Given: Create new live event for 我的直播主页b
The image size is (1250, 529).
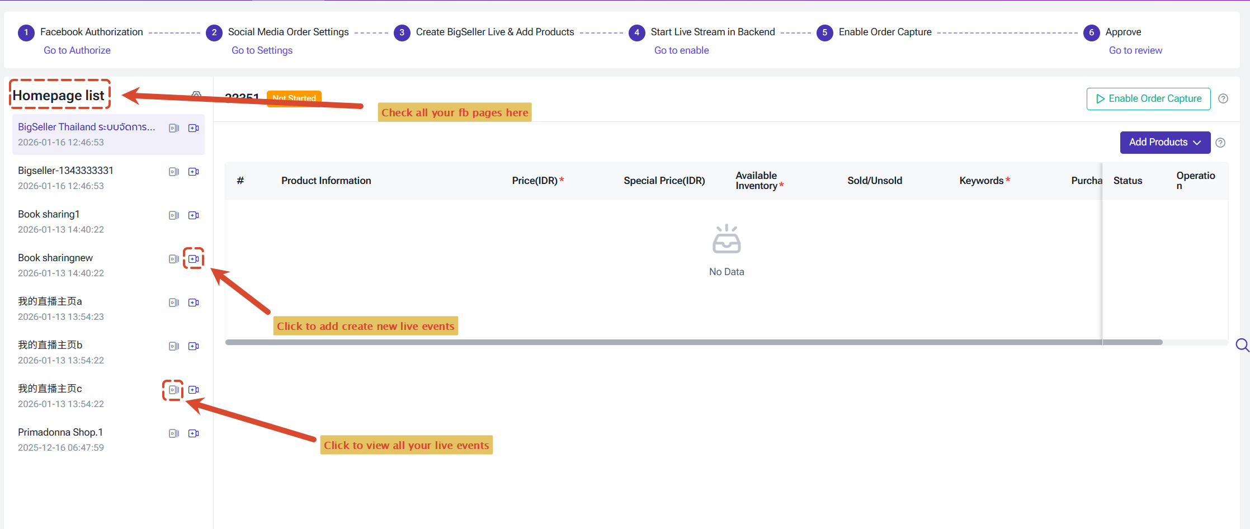Looking at the screenshot, I should tap(194, 346).
